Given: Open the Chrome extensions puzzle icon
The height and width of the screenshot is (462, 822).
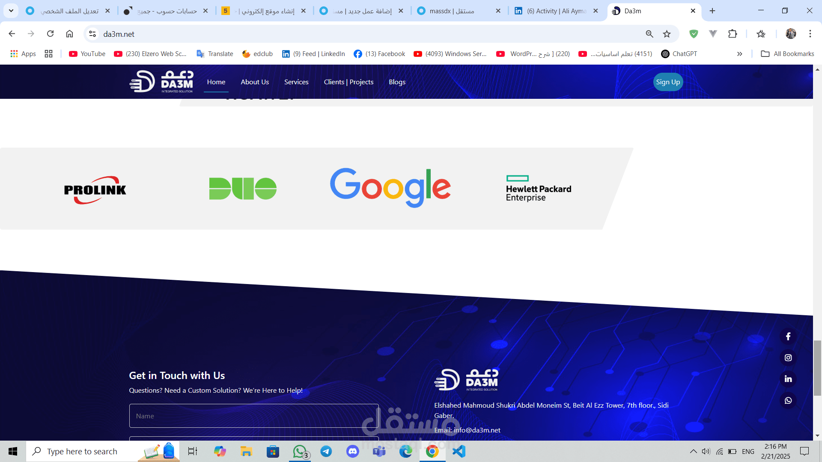Looking at the screenshot, I should (x=733, y=34).
